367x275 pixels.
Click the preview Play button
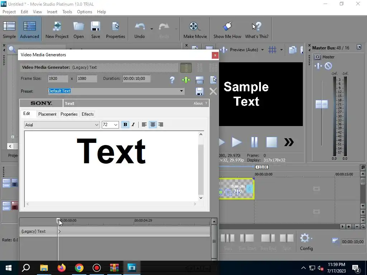[237, 142]
